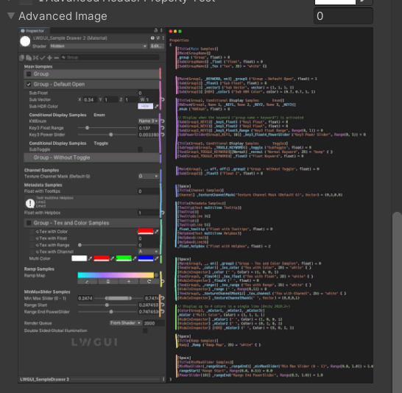The image size is (402, 393).
Task: Click the white material preview sphere
Action: [x=25, y=41]
